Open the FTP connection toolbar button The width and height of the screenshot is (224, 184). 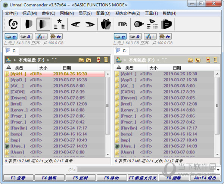coord(123,24)
